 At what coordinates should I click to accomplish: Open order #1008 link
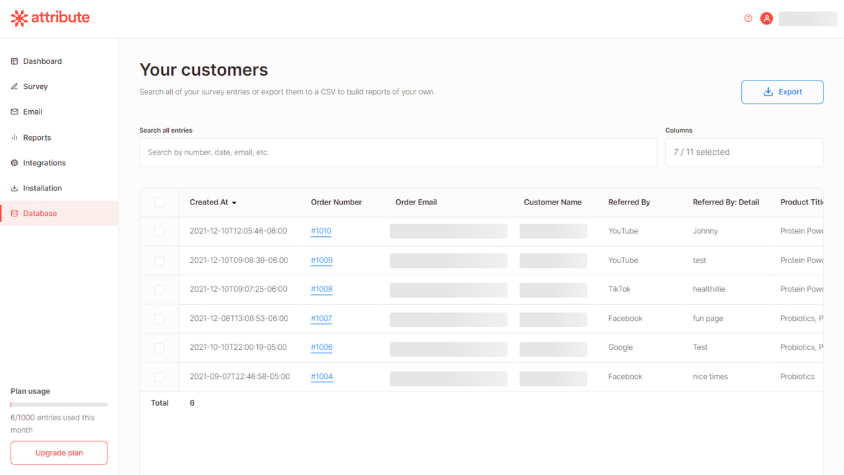click(321, 289)
